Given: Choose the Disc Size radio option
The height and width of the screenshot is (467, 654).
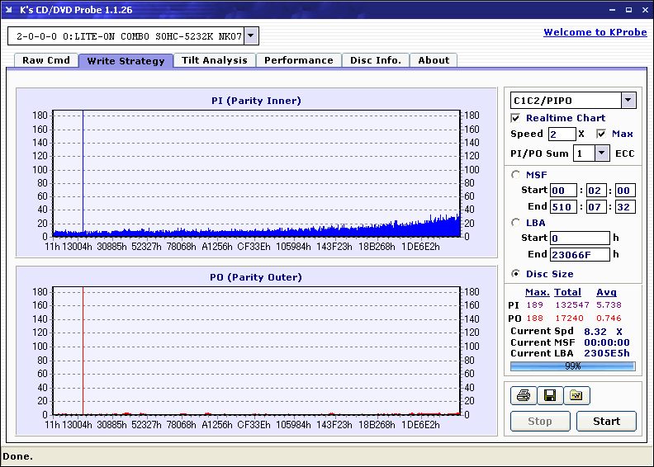Looking at the screenshot, I should pos(516,274).
